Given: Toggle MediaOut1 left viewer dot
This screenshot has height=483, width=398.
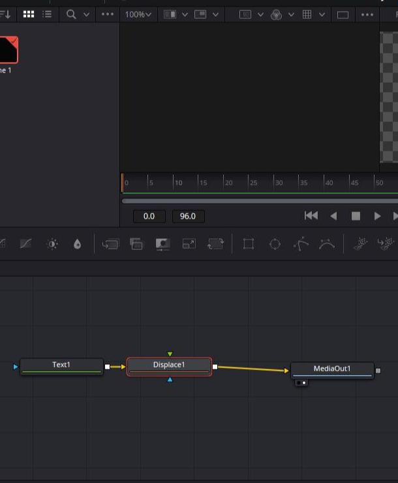Looking at the screenshot, I should (x=299, y=383).
